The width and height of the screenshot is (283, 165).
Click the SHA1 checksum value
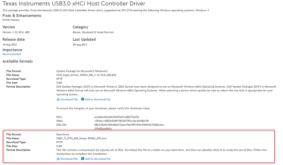121,121
